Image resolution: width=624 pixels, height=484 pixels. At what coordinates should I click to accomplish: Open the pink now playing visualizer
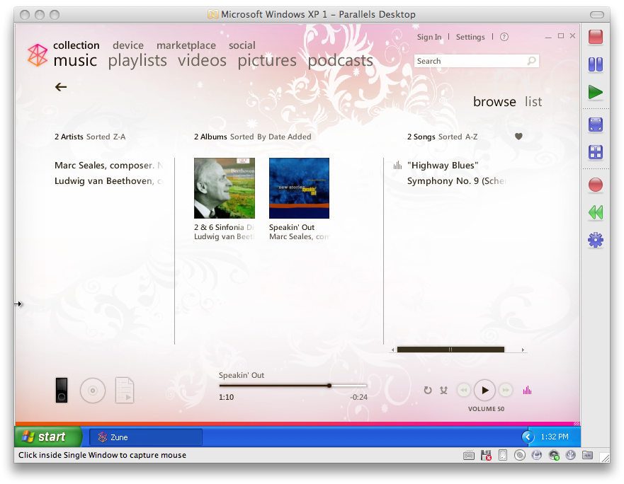[527, 390]
